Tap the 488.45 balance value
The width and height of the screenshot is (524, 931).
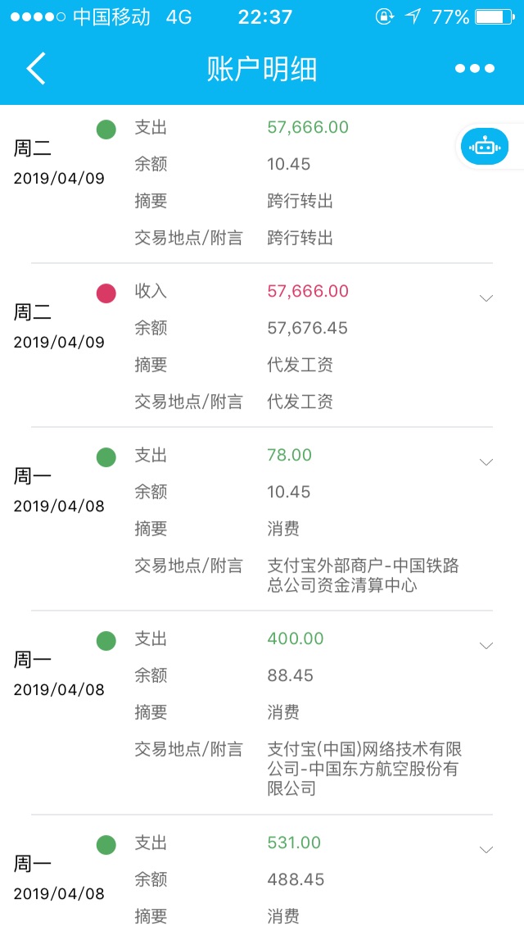click(296, 879)
